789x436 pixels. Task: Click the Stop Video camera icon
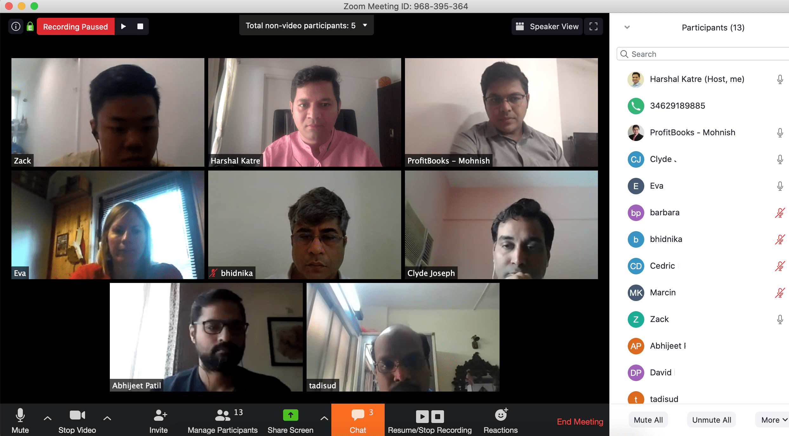(x=76, y=416)
